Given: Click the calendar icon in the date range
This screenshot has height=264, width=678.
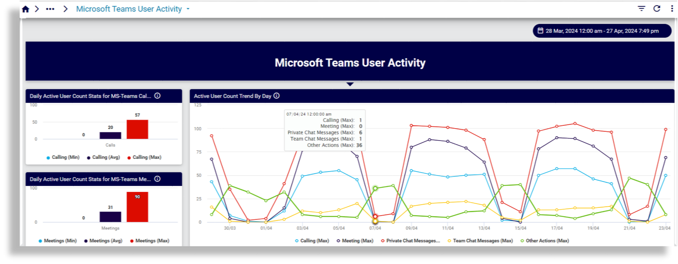Looking at the screenshot, I should point(540,31).
